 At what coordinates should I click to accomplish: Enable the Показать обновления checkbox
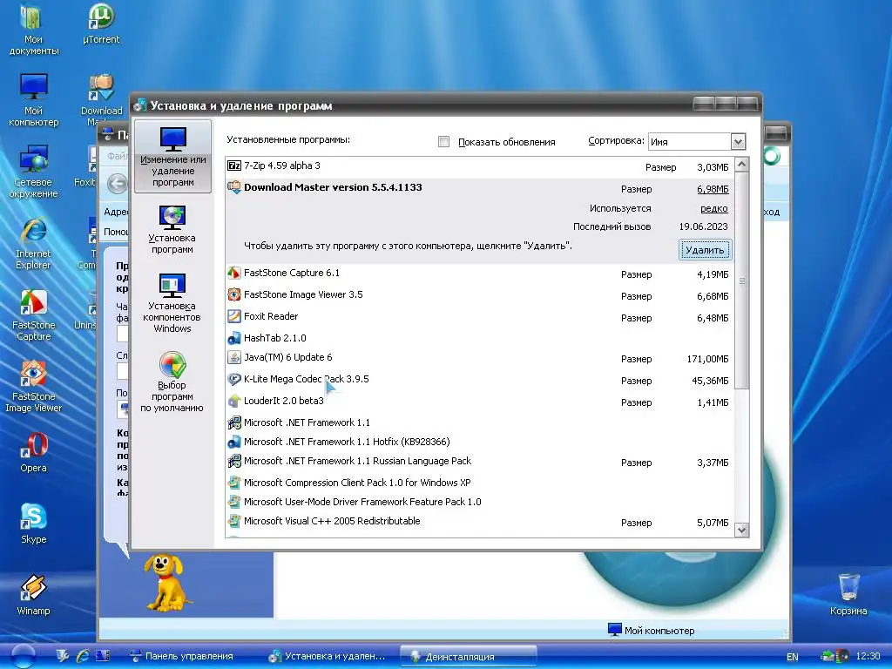click(x=443, y=142)
